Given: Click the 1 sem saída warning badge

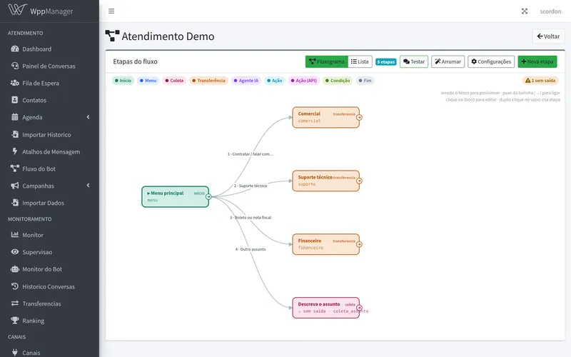Looking at the screenshot, I should [x=540, y=81].
